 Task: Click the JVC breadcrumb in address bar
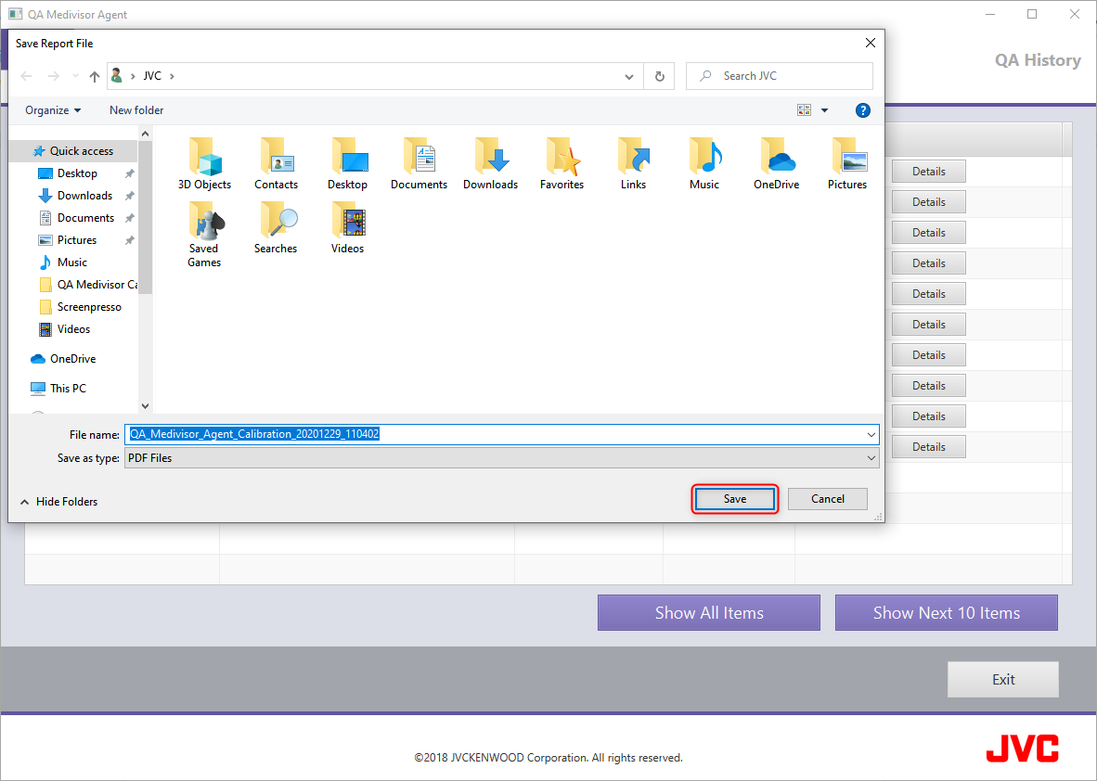(152, 76)
